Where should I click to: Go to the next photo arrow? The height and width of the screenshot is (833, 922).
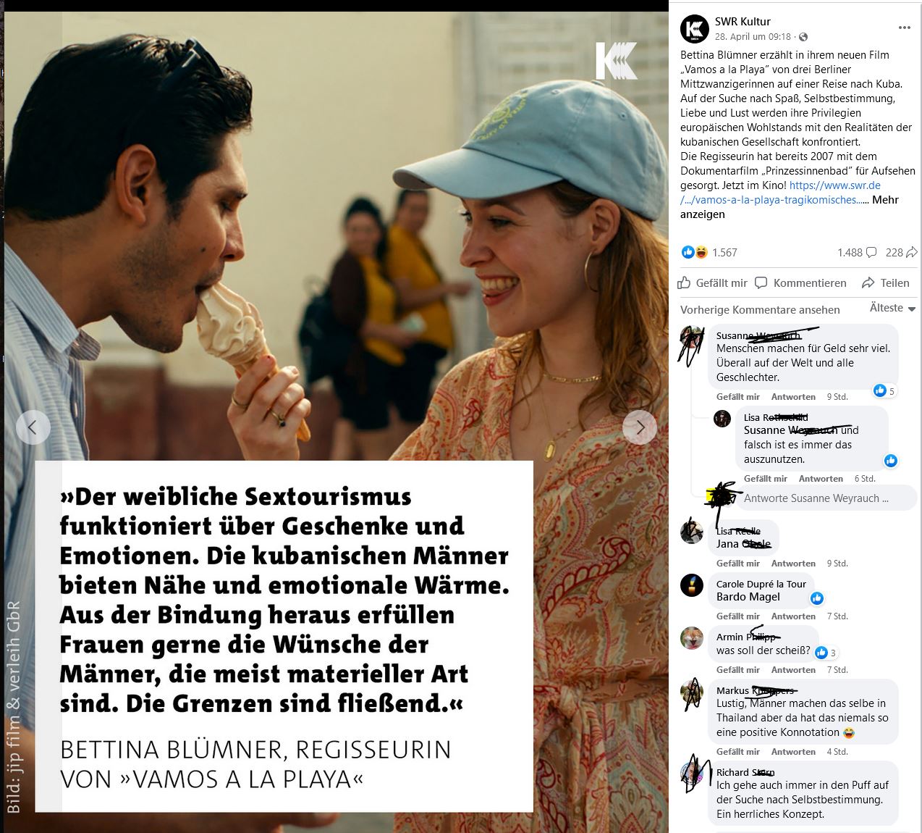(640, 427)
